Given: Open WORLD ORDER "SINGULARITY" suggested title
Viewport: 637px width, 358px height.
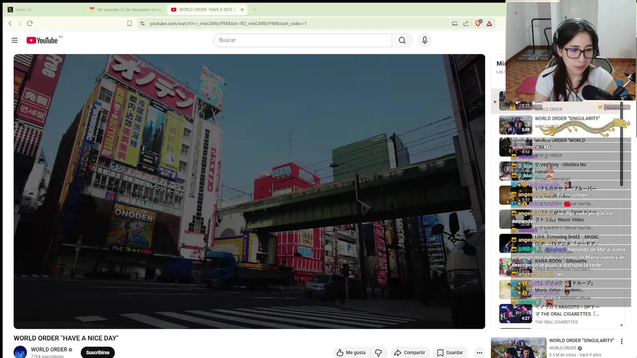Looking at the screenshot, I should tap(581, 341).
